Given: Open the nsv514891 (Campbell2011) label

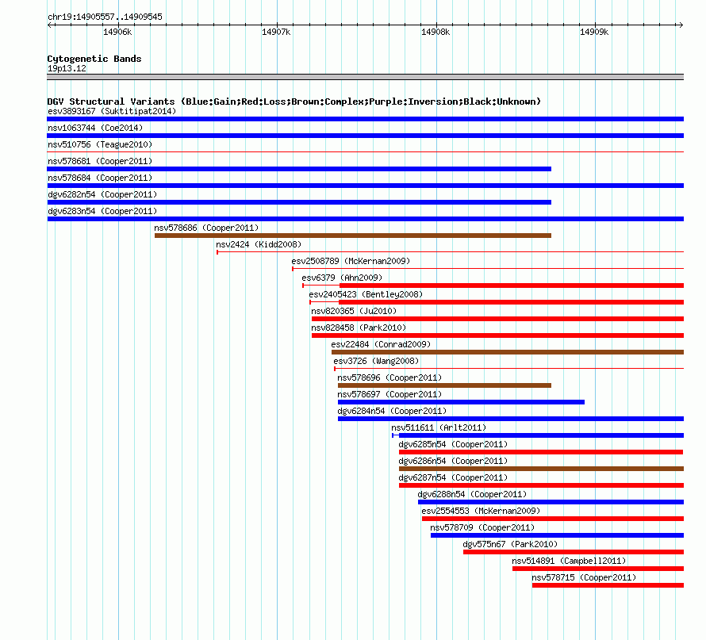Looking at the screenshot, I should click(x=569, y=561).
